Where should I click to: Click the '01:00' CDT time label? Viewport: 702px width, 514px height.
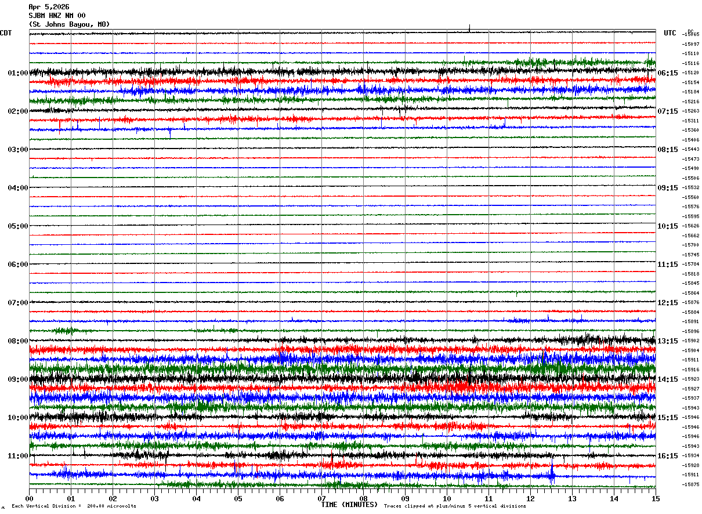[18, 73]
